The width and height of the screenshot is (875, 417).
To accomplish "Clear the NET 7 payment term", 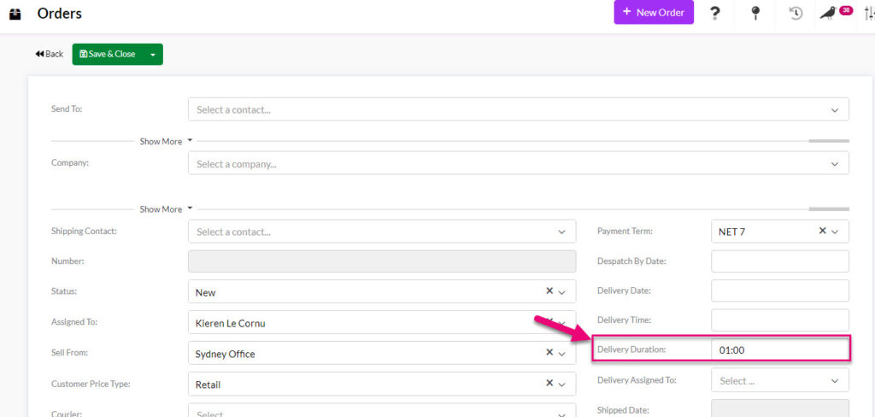I will (x=822, y=231).
